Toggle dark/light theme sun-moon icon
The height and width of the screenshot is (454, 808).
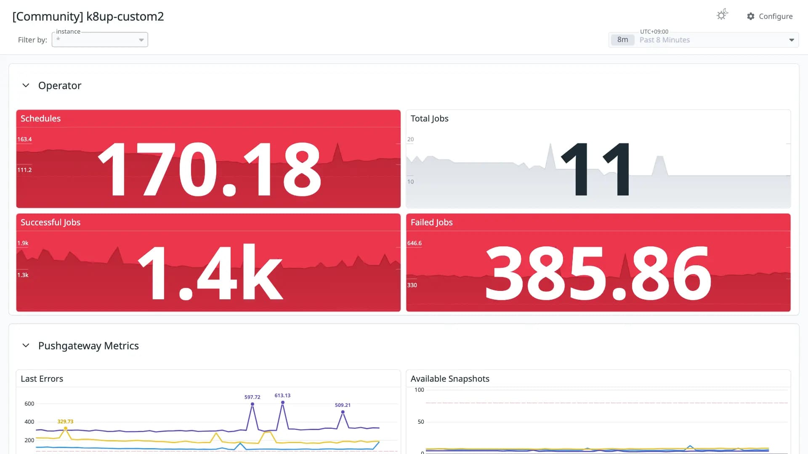722,15
